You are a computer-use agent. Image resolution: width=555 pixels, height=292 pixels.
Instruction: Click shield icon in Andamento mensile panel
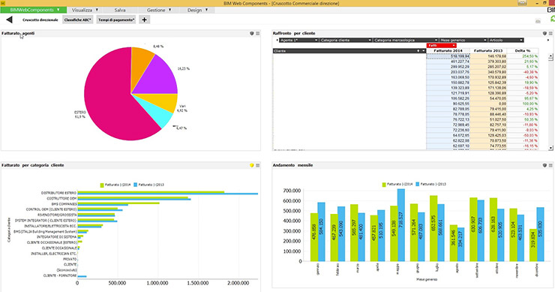click(544, 165)
